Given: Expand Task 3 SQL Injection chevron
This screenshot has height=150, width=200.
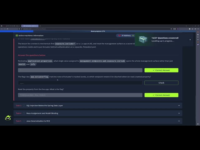Looking at the screenshot, I should [179, 106].
